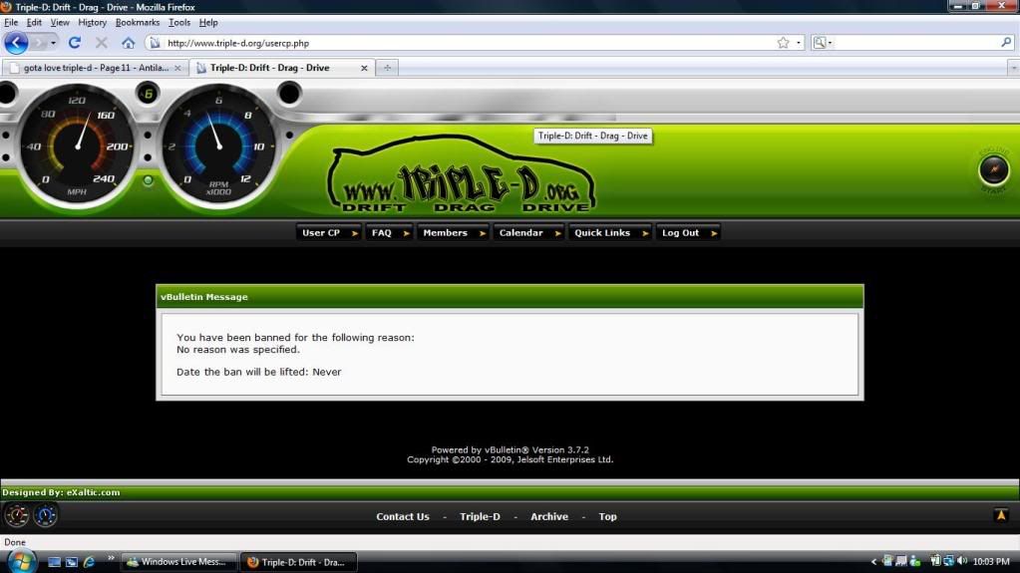Expand the User CP menu arrow
The width and height of the screenshot is (1020, 573).
[355, 233]
